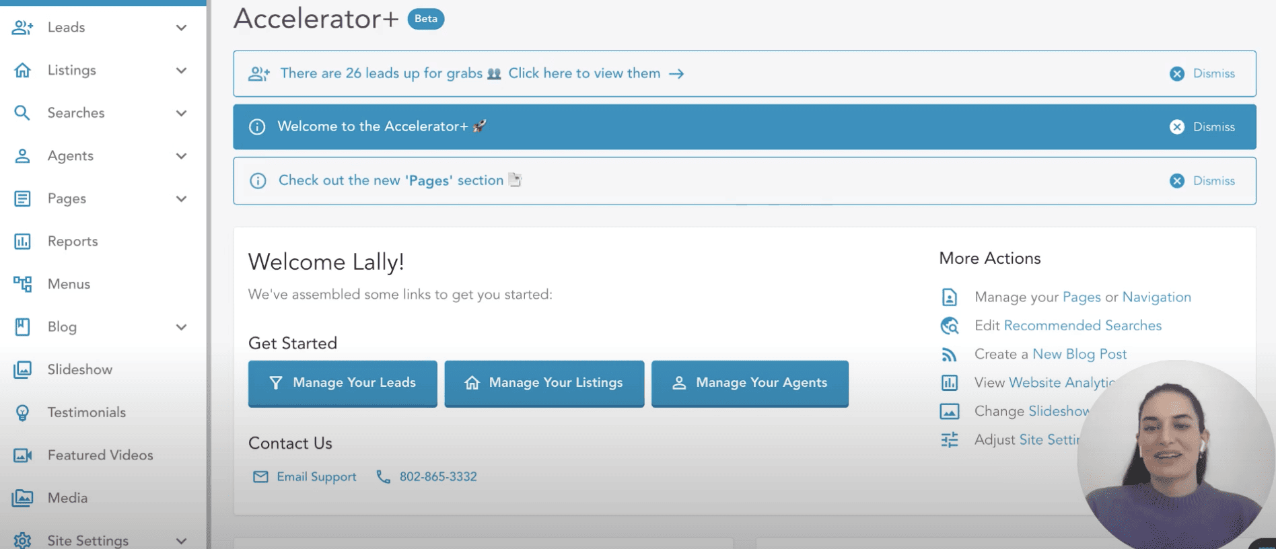Open the Recommended Searches link
Viewport: 1276px width, 549px height.
pos(1082,326)
